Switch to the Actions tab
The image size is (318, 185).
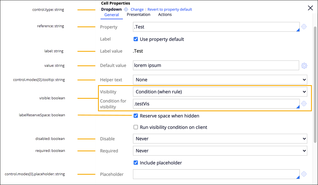(x=165, y=15)
